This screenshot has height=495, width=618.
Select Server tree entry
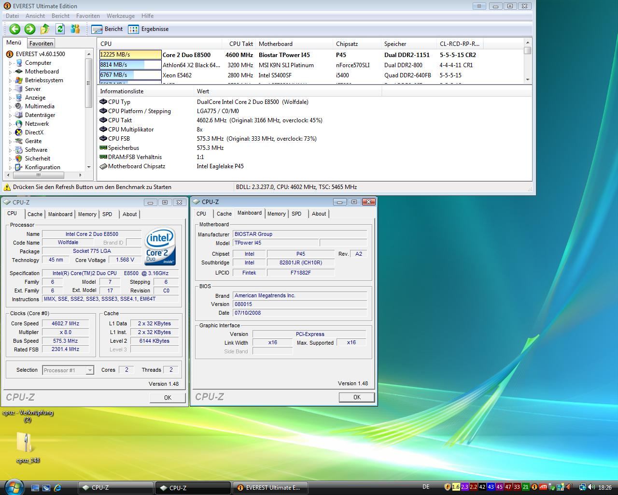[x=33, y=89]
